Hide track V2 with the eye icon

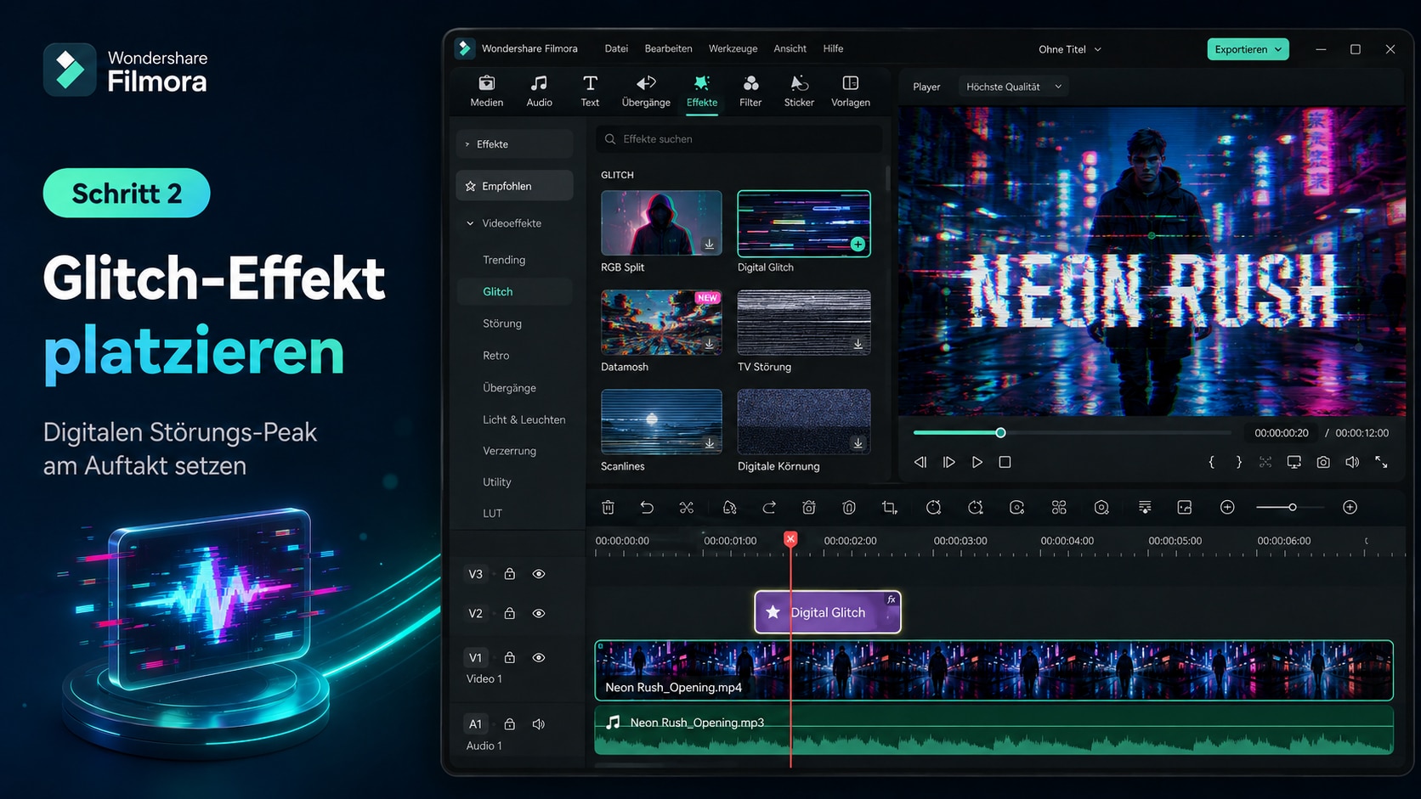[539, 613]
